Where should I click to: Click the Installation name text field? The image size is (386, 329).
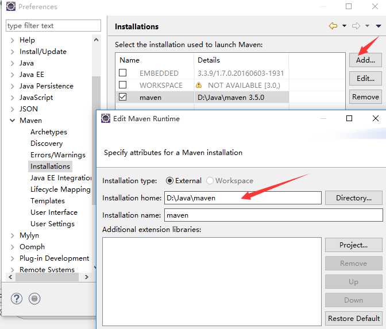(273, 215)
